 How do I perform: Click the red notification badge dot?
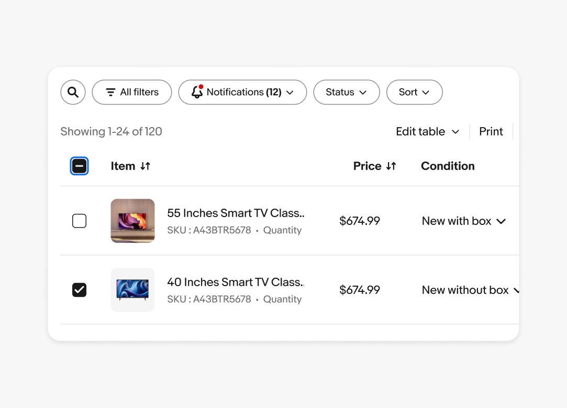201,86
